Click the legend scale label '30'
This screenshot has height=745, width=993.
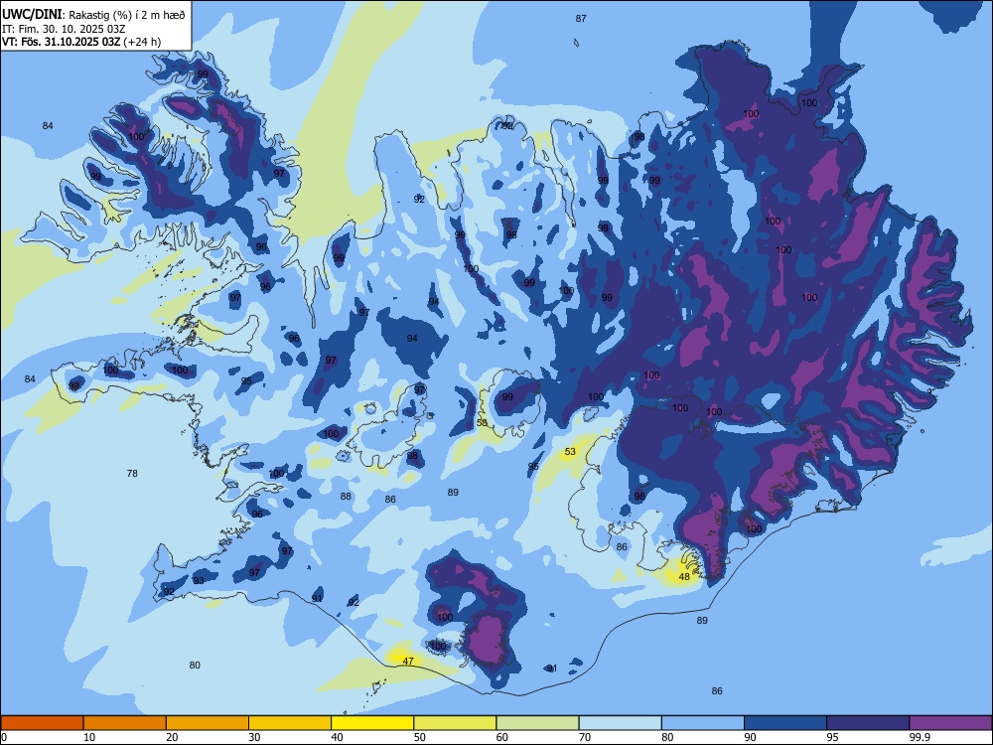point(254,737)
